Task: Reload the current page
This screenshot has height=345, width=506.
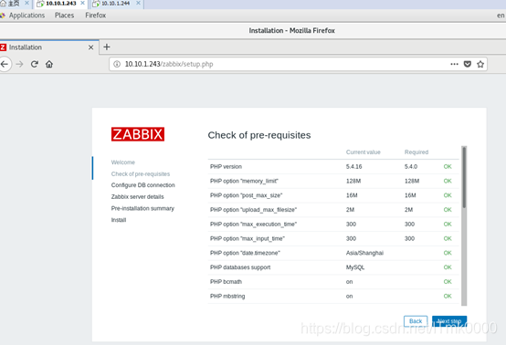Action: (35, 64)
